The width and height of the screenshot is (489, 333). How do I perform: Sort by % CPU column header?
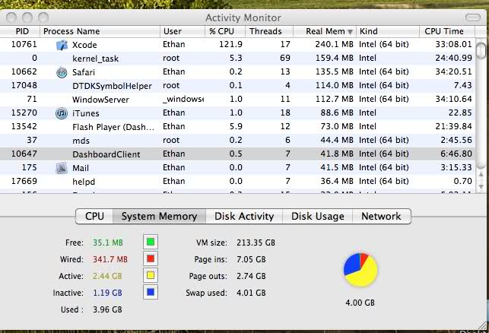(x=225, y=31)
